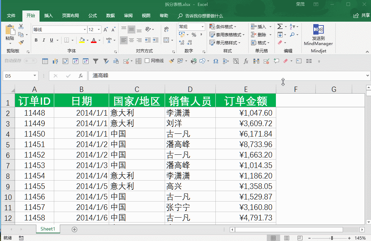Switch to 插入 Insert ribbon tab
The width and height of the screenshot is (371, 241).
coord(48,16)
